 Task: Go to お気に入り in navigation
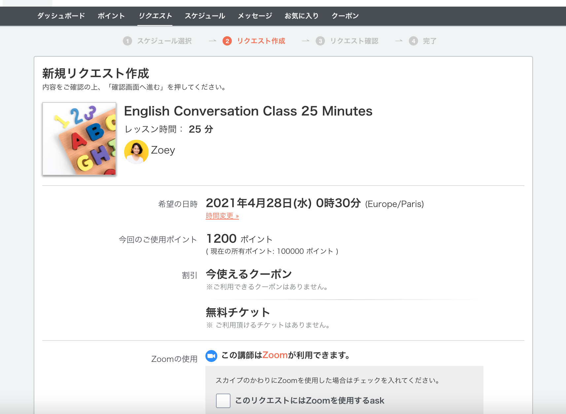(301, 16)
